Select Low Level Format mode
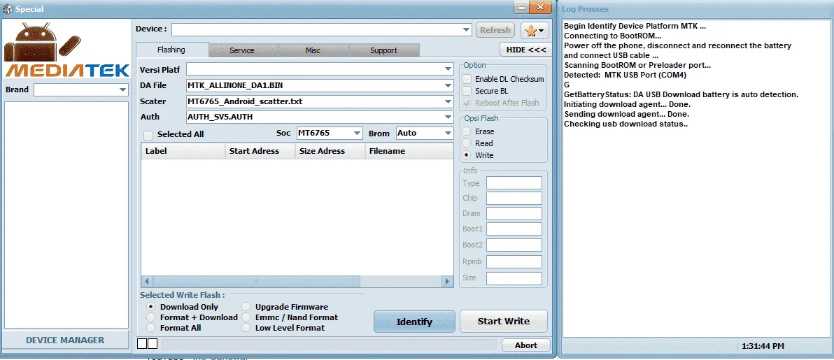The height and width of the screenshot is (360, 834). pyautogui.click(x=246, y=328)
